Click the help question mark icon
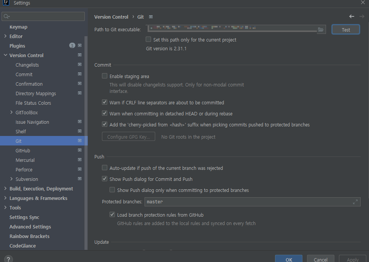This screenshot has width=369, height=262. point(8,259)
